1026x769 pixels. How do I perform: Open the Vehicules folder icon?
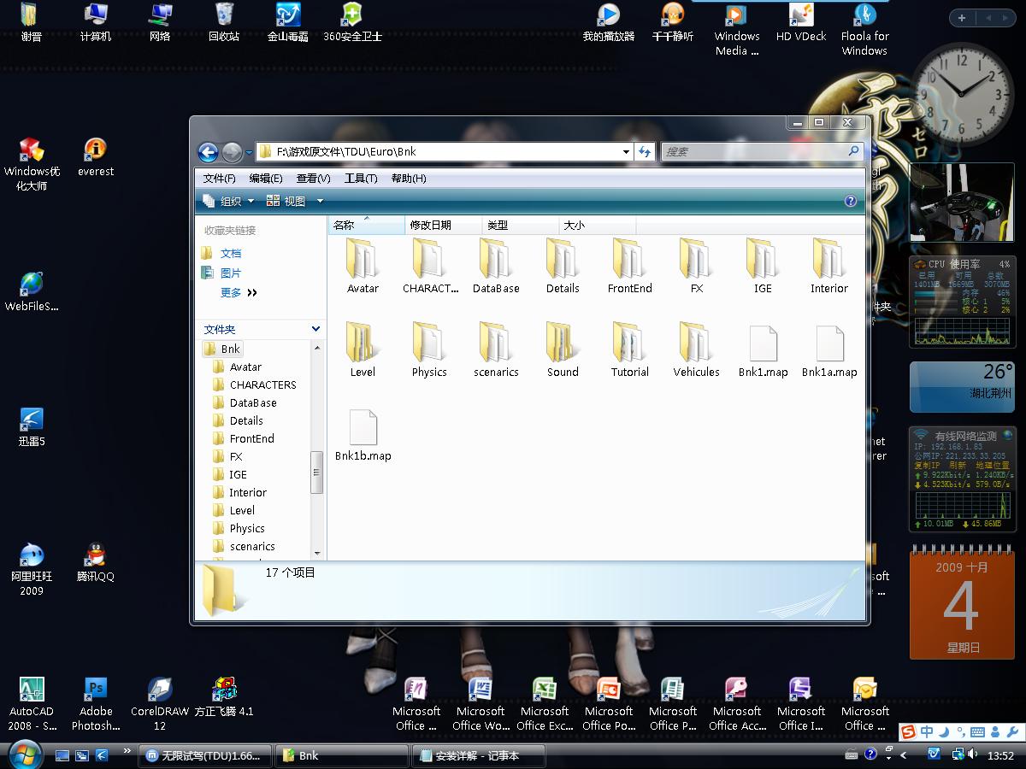point(695,343)
